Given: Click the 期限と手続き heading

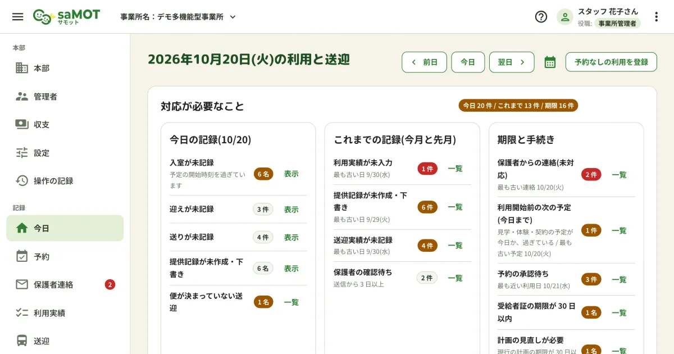Looking at the screenshot, I should [x=526, y=139].
